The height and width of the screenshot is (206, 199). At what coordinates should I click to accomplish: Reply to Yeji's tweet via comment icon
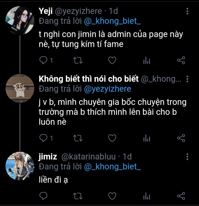coord(44,61)
